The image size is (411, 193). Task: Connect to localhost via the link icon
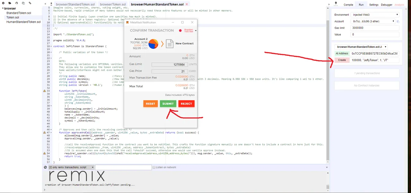(30, 3)
